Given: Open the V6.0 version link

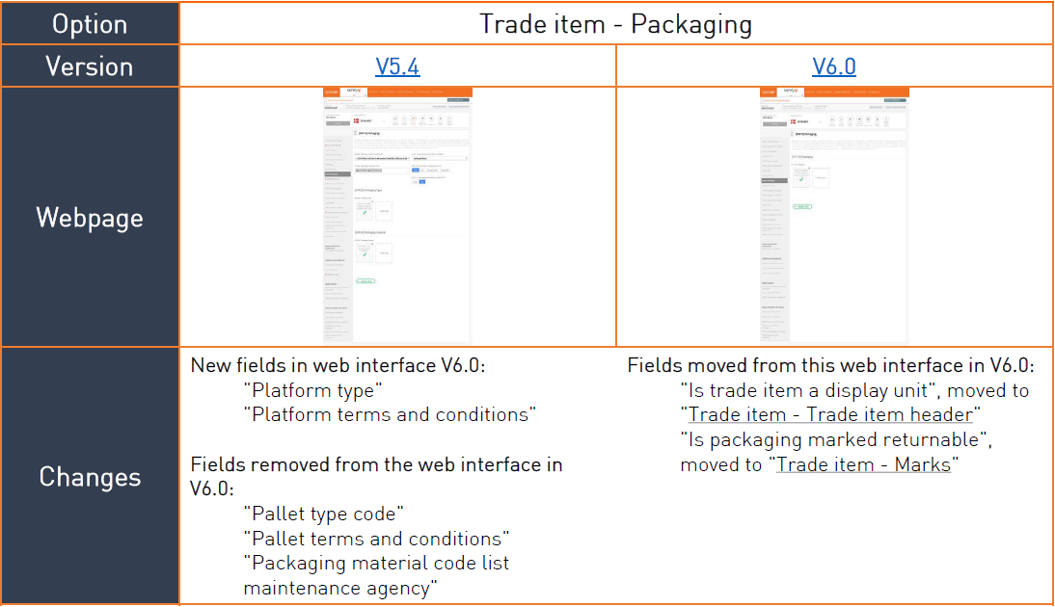Looking at the screenshot, I should (x=833, y=66).
